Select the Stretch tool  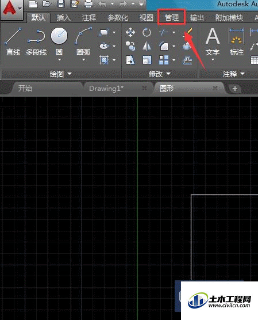(x=130, y=60)
